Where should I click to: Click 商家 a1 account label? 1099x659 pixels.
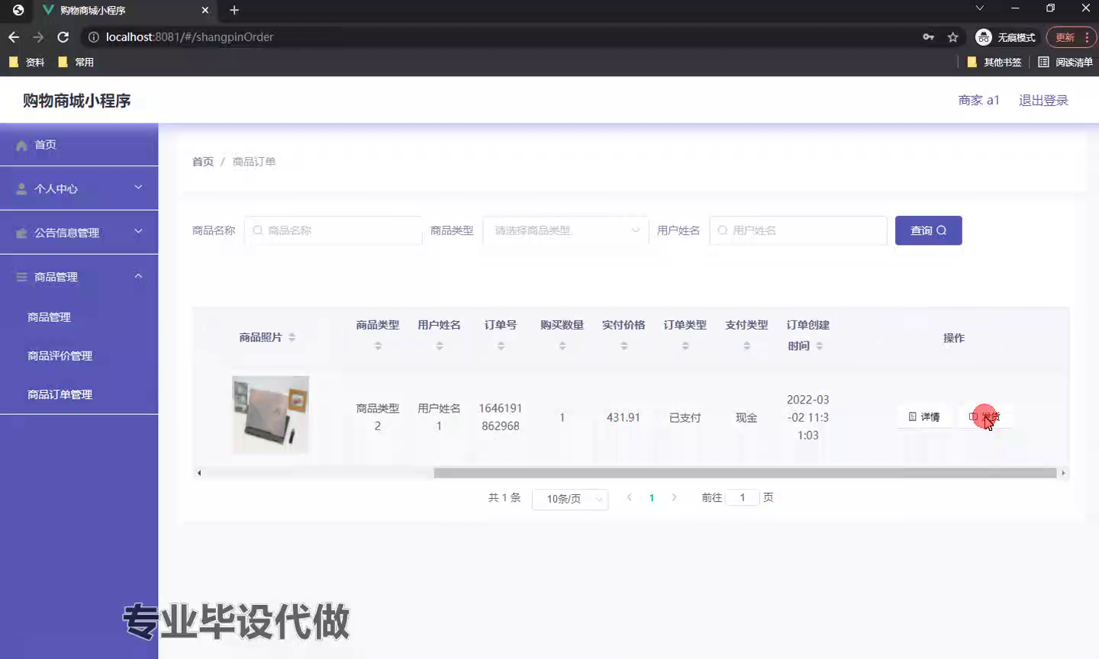point(978,100)
